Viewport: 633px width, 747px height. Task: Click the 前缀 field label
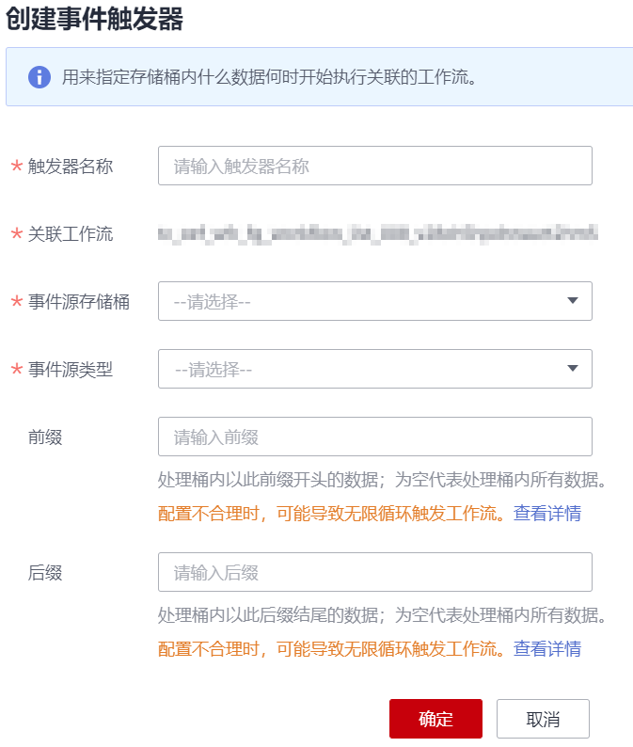tap(45, 437)
